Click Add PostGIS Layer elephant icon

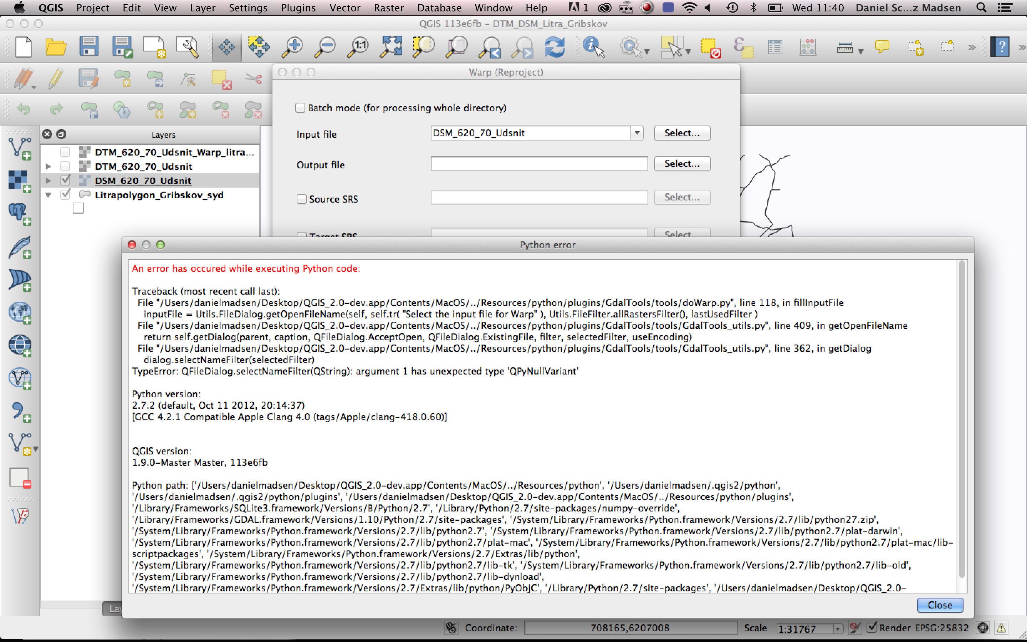20,214
